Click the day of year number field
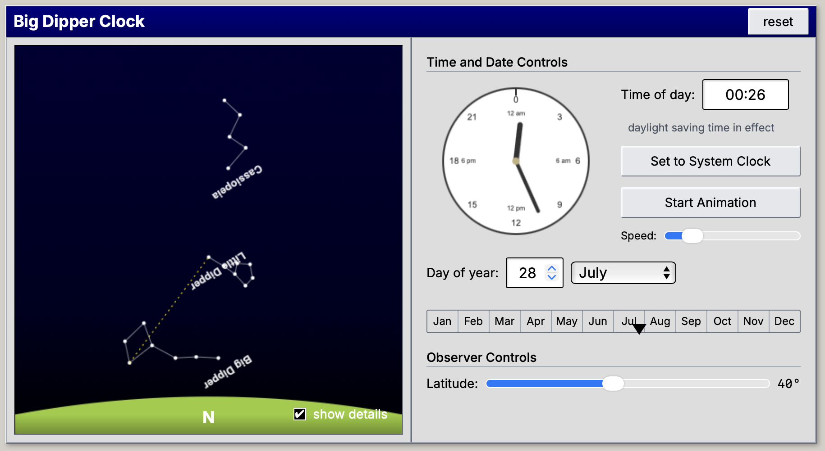This screenshot has height=451, width=825. pyautogui.click(x=535, y=273)
